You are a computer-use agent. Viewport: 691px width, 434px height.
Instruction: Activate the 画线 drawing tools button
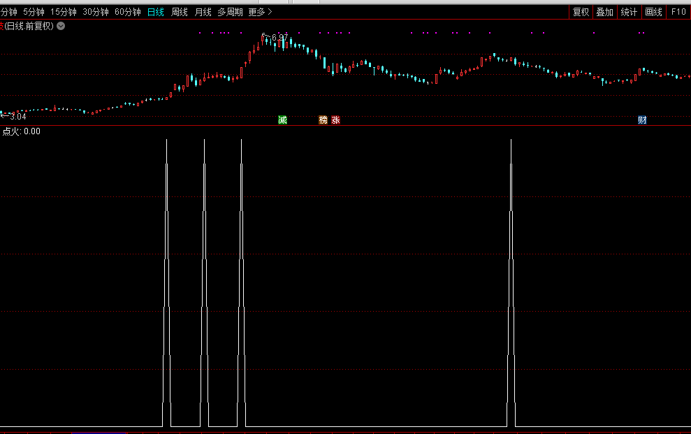[653, 12]
